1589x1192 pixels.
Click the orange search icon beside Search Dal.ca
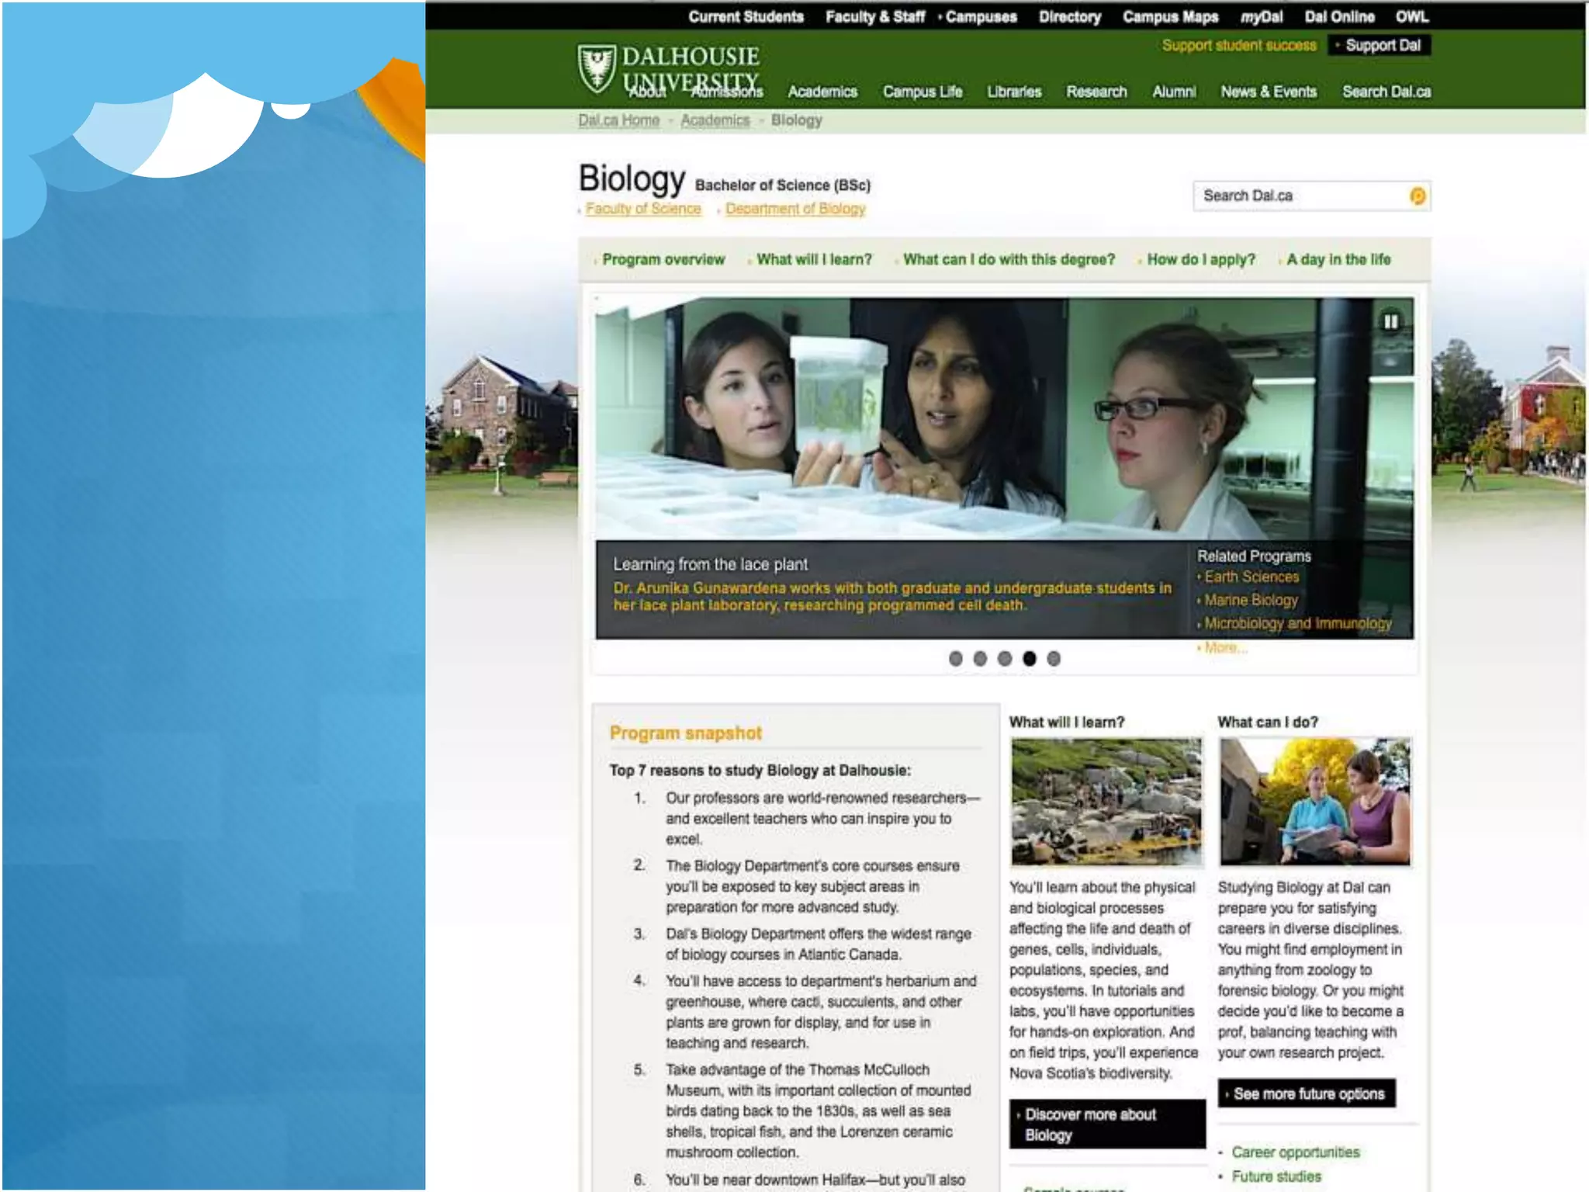coord(1417,196)
